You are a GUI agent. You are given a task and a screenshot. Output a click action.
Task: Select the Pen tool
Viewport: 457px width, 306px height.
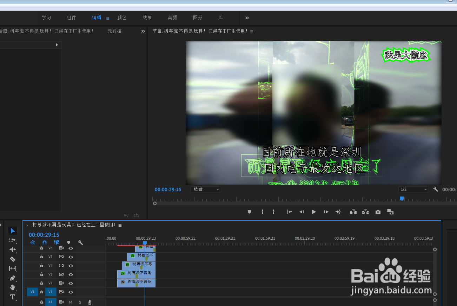tap(13, 278)
